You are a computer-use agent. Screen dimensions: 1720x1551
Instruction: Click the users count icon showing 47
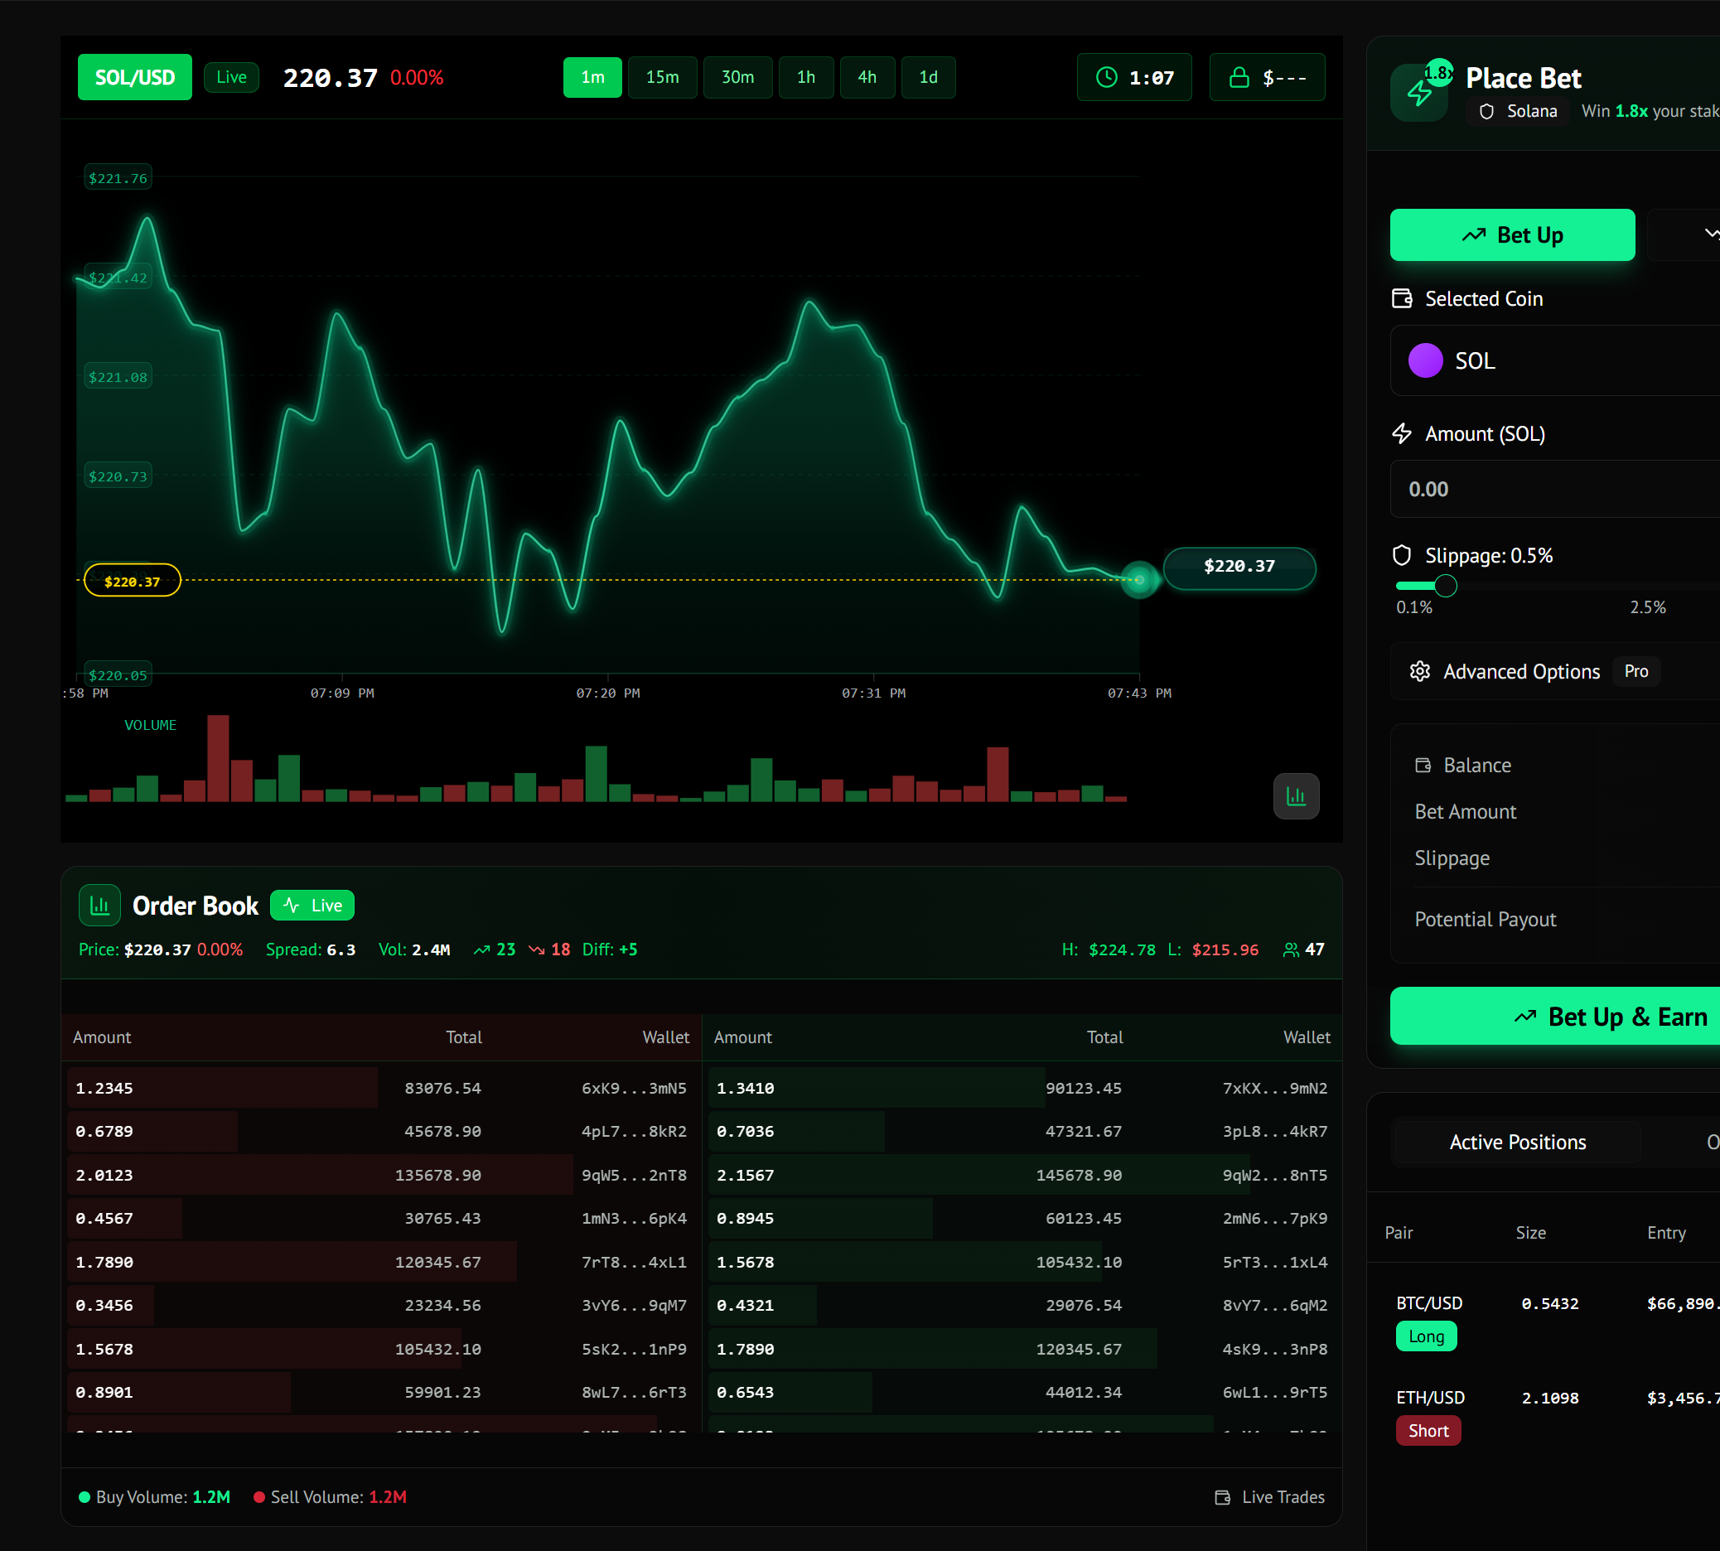click(x=1291, y=949)
